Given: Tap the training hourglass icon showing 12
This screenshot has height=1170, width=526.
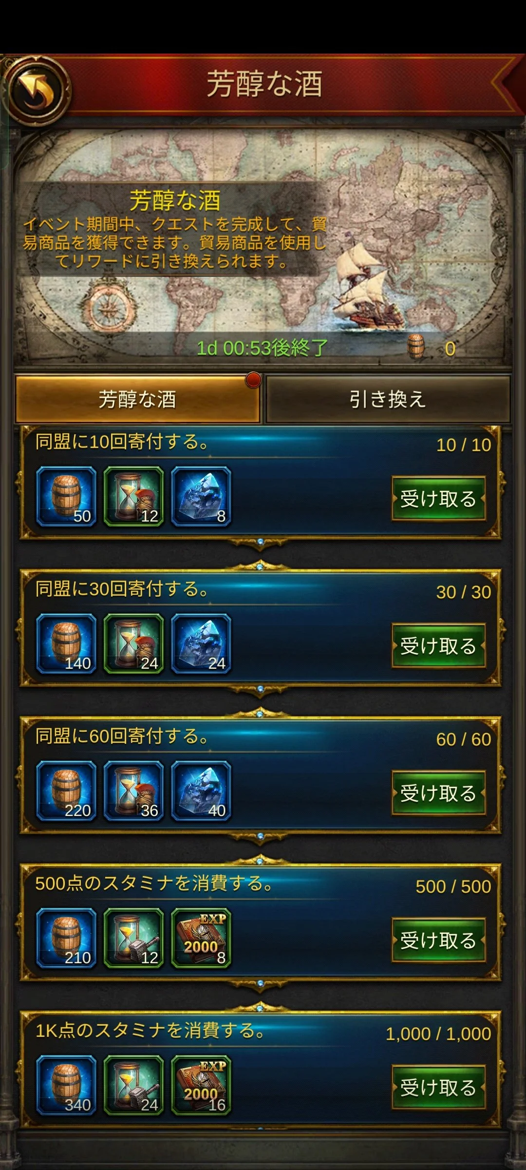Looking at the screenshot, I should point(133,497).
